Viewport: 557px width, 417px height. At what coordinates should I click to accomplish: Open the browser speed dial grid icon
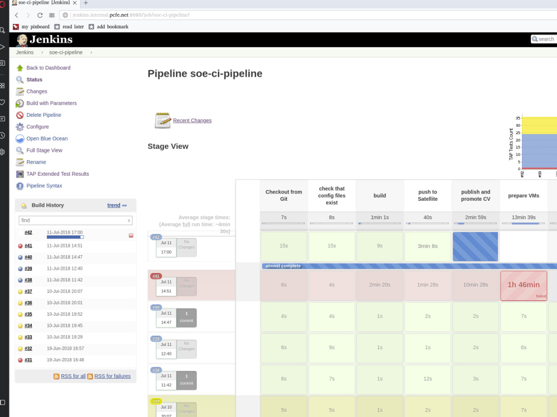52,15
